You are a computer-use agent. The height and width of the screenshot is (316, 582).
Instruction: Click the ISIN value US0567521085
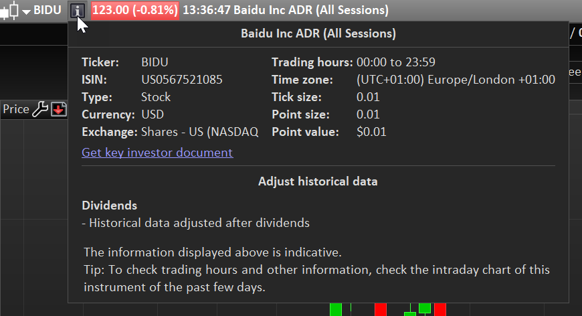182,80
